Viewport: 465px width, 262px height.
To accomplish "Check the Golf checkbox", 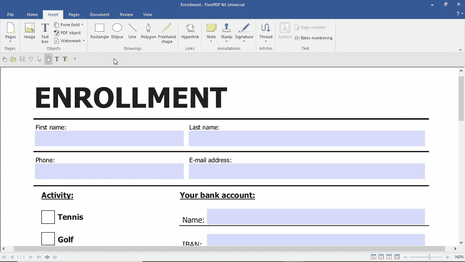I will tap(48, 239).
